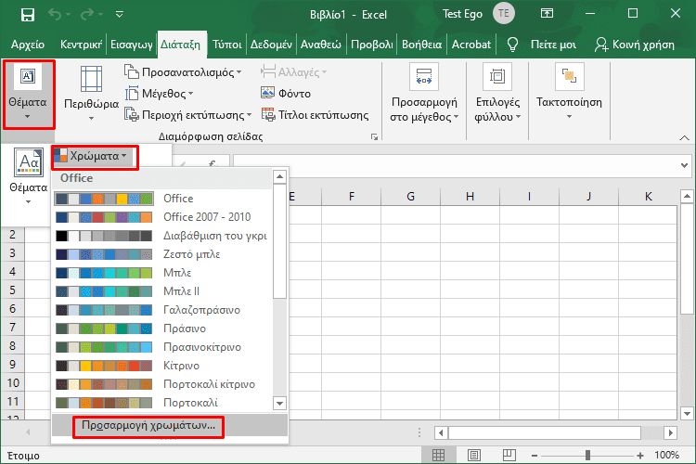Click the 100% zoom level
The width and height of the screenshot is (696, 464).
pos(666,455)
